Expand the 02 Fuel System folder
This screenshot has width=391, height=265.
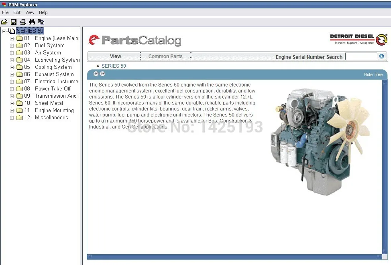click(x=12, y=46)
